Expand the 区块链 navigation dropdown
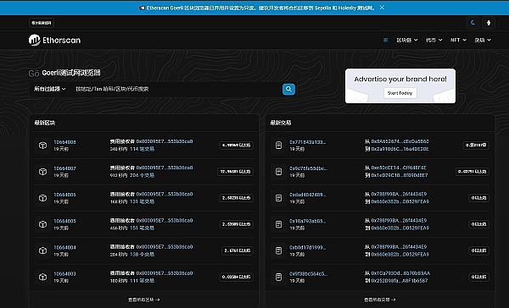 point(407,40)
